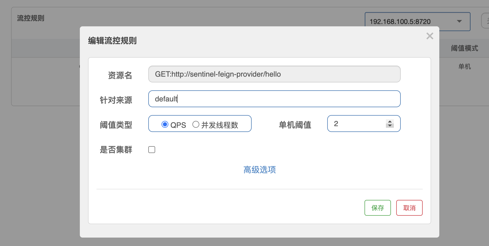Image resolution: width=489 pixels, height=246 pixels.
Task: Select 并发线程数 as threshold type
Action: 196,124
